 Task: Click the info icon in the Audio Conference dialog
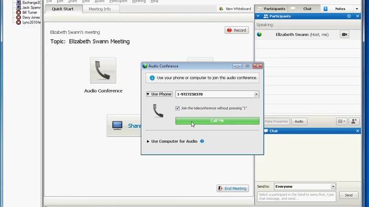[x=152, y=78]
